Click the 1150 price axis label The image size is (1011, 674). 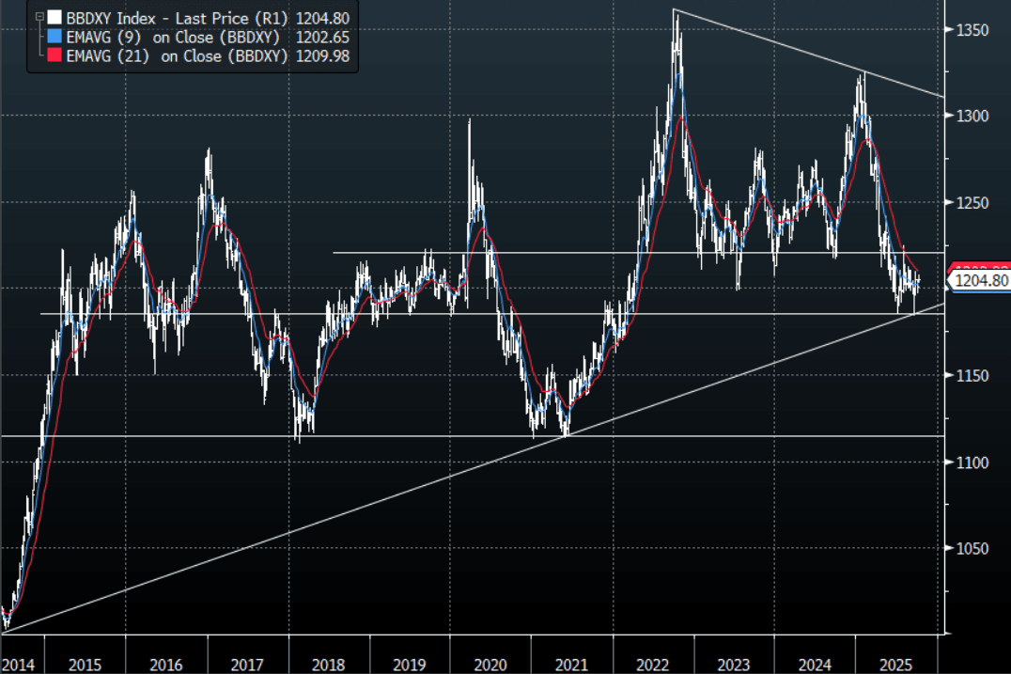click(x=972, y=376)
